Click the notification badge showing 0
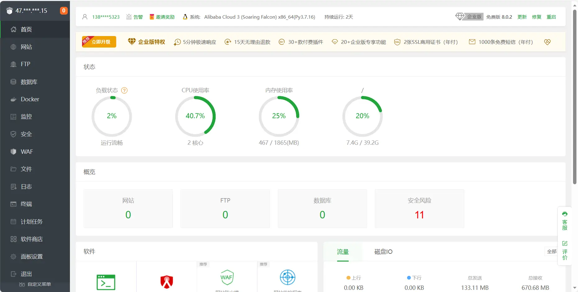578x292 pixels. (x=64, y=11)
